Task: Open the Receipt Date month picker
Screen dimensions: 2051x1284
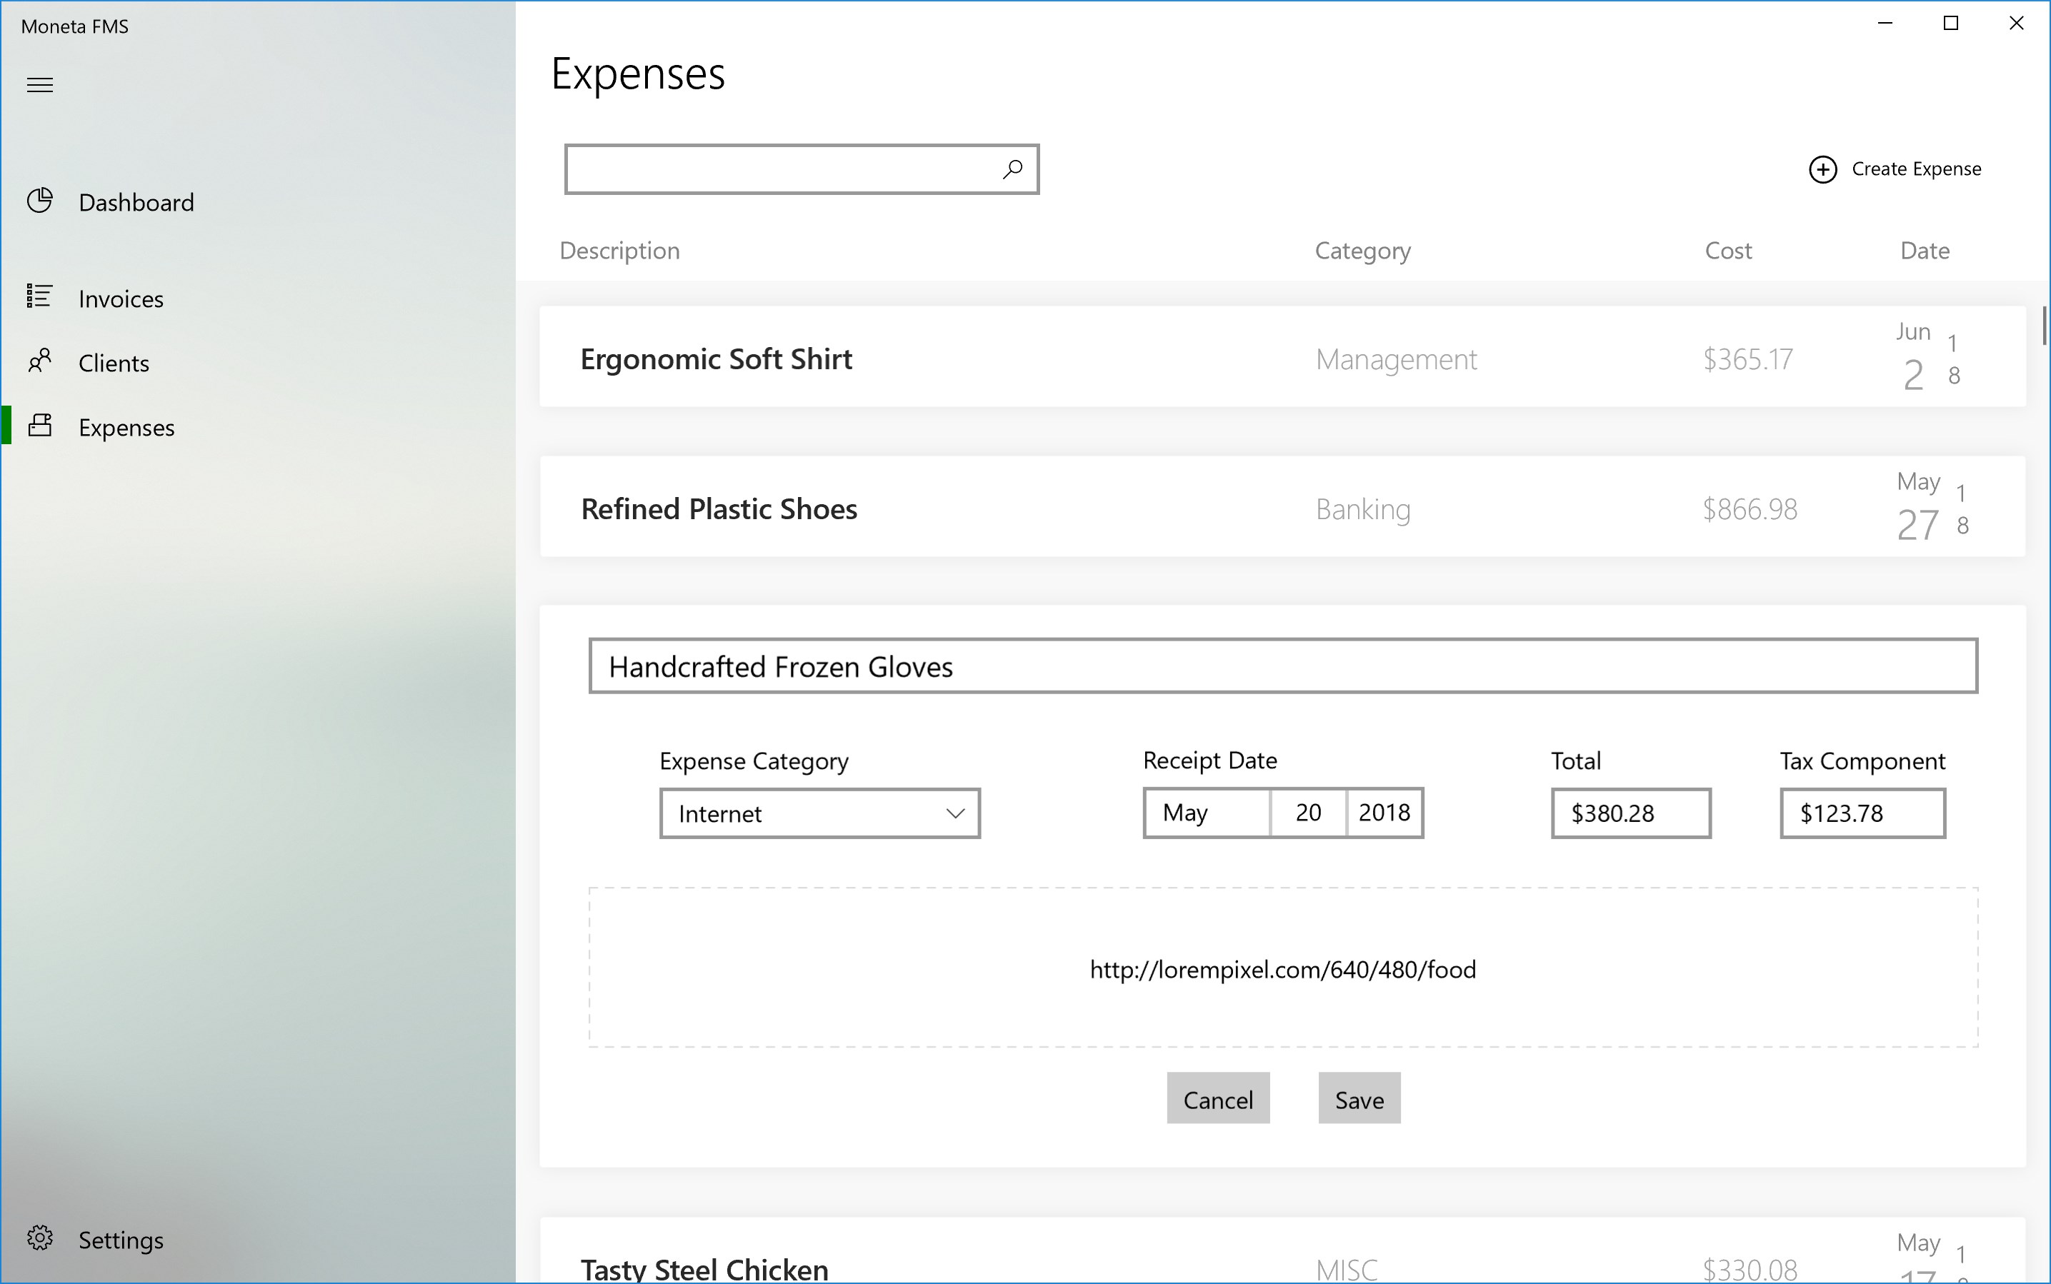Action: click(1206, 813)
